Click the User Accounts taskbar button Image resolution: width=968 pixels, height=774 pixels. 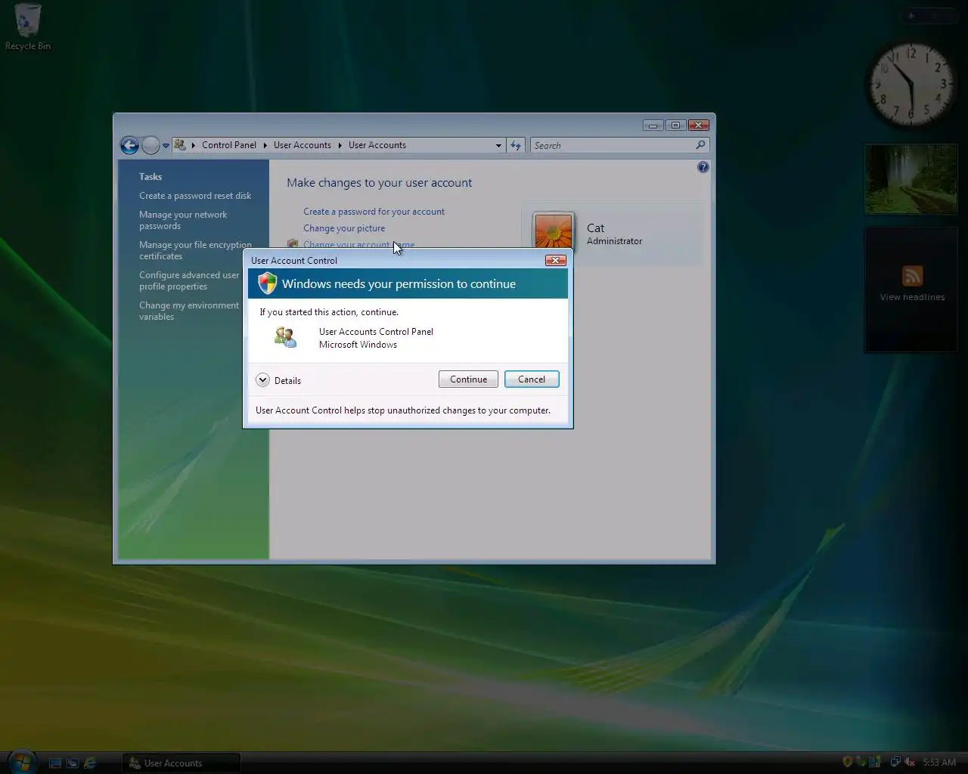tap(181, 763)
